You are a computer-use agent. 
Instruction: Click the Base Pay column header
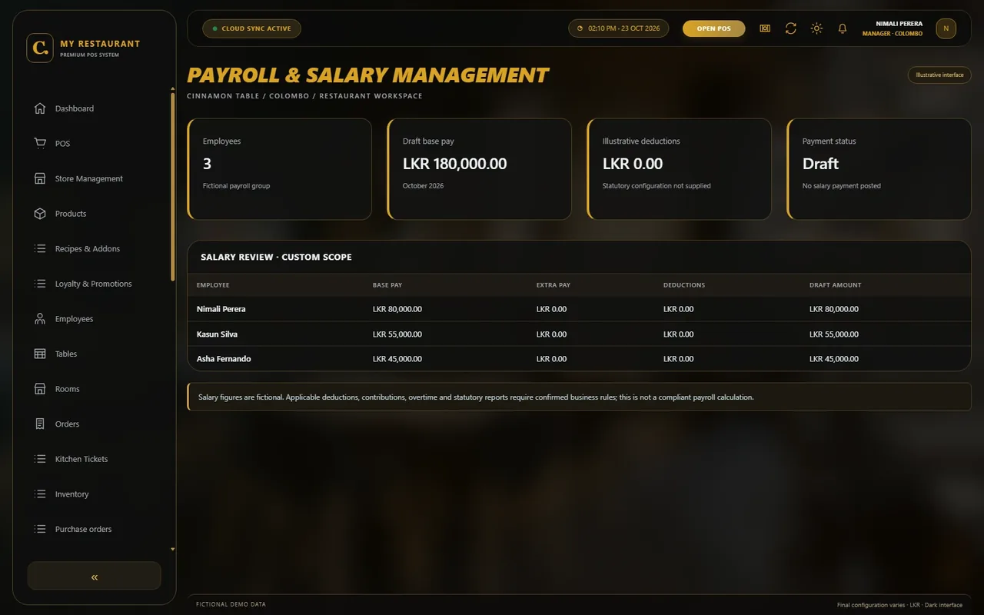point(387,285)
